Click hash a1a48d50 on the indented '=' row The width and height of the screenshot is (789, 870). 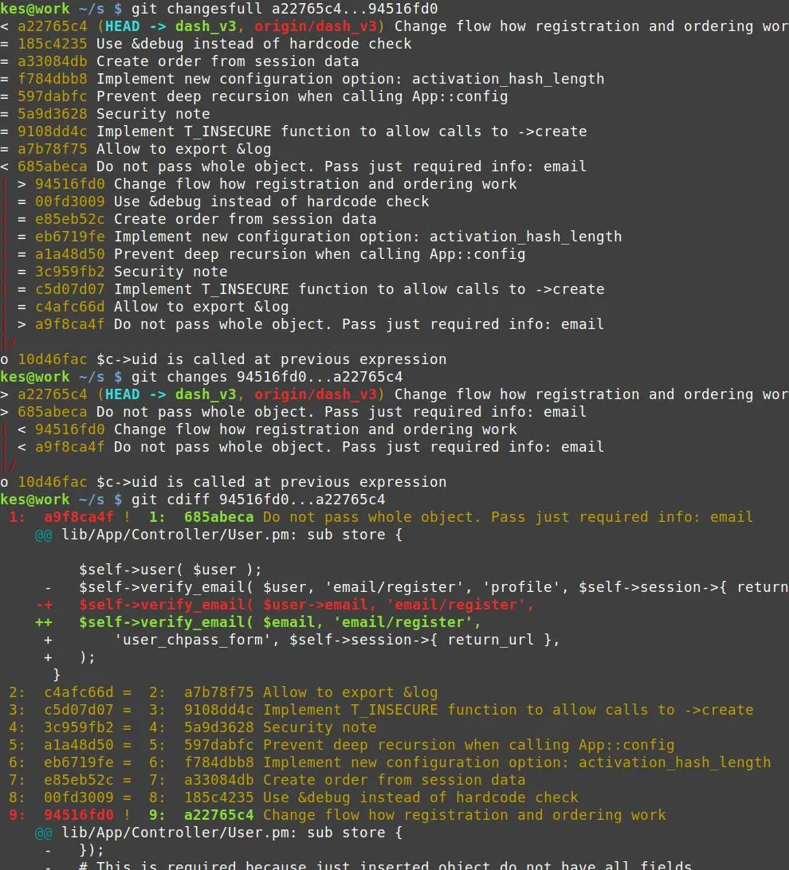pyautogui.click(x=70, y=254)
